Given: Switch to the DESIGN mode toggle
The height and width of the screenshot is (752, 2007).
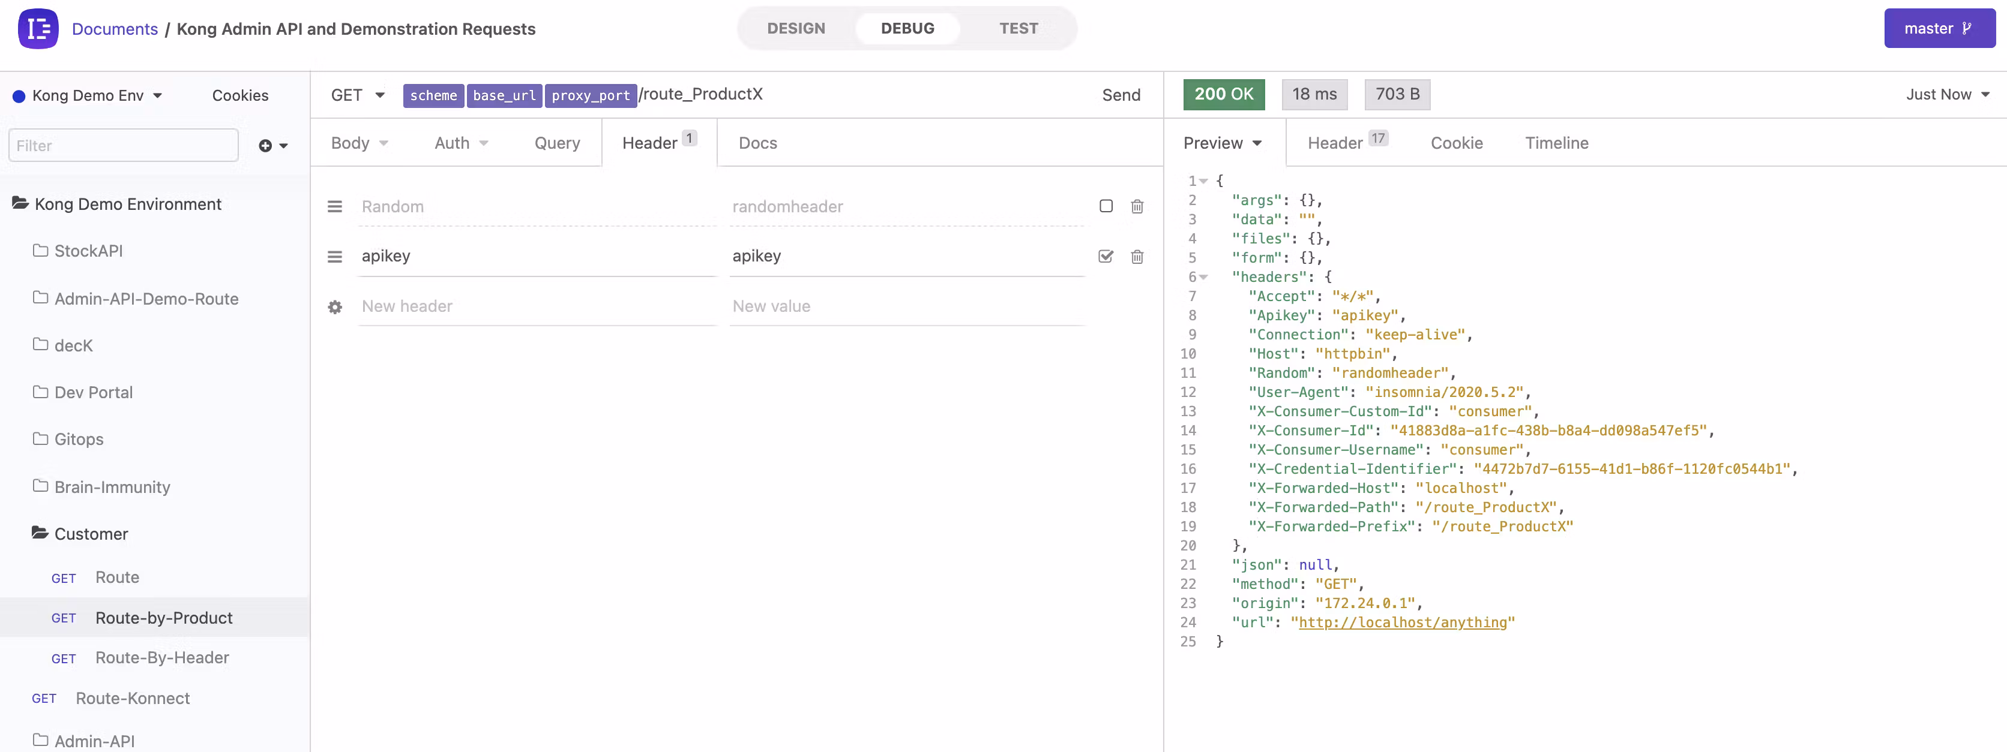Looking at the screenshot, I should (x=795, y=29).
